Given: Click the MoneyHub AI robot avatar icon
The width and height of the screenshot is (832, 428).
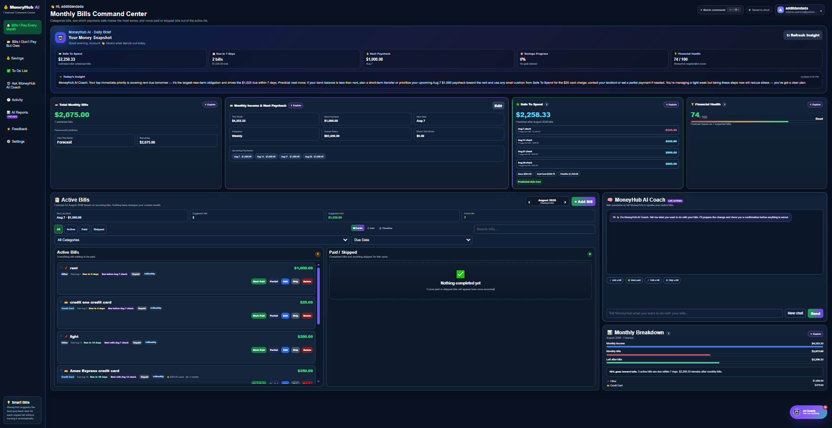Looking at the screenshot, I should tap(60, 38).
